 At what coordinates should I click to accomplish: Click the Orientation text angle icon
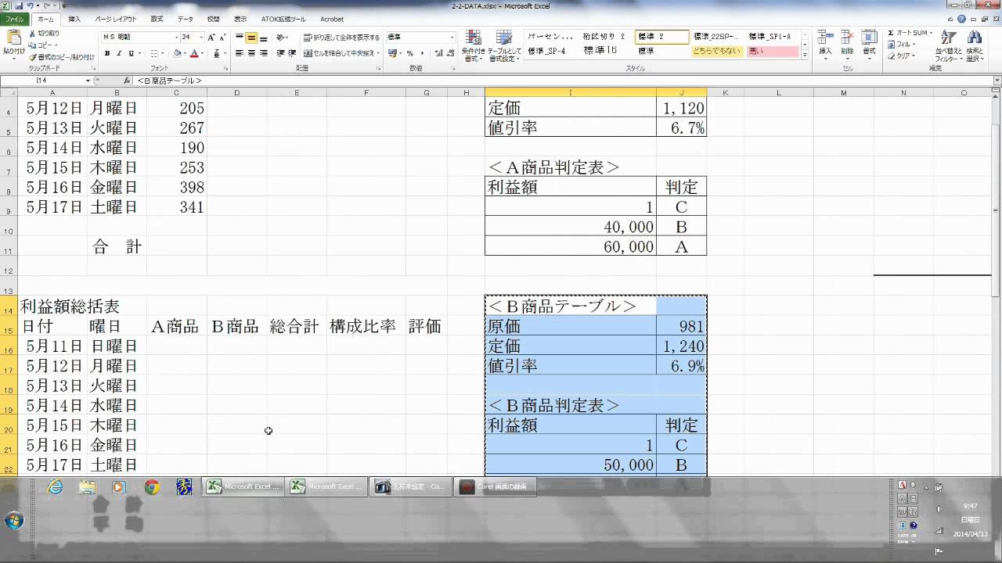tap(280, 37)
